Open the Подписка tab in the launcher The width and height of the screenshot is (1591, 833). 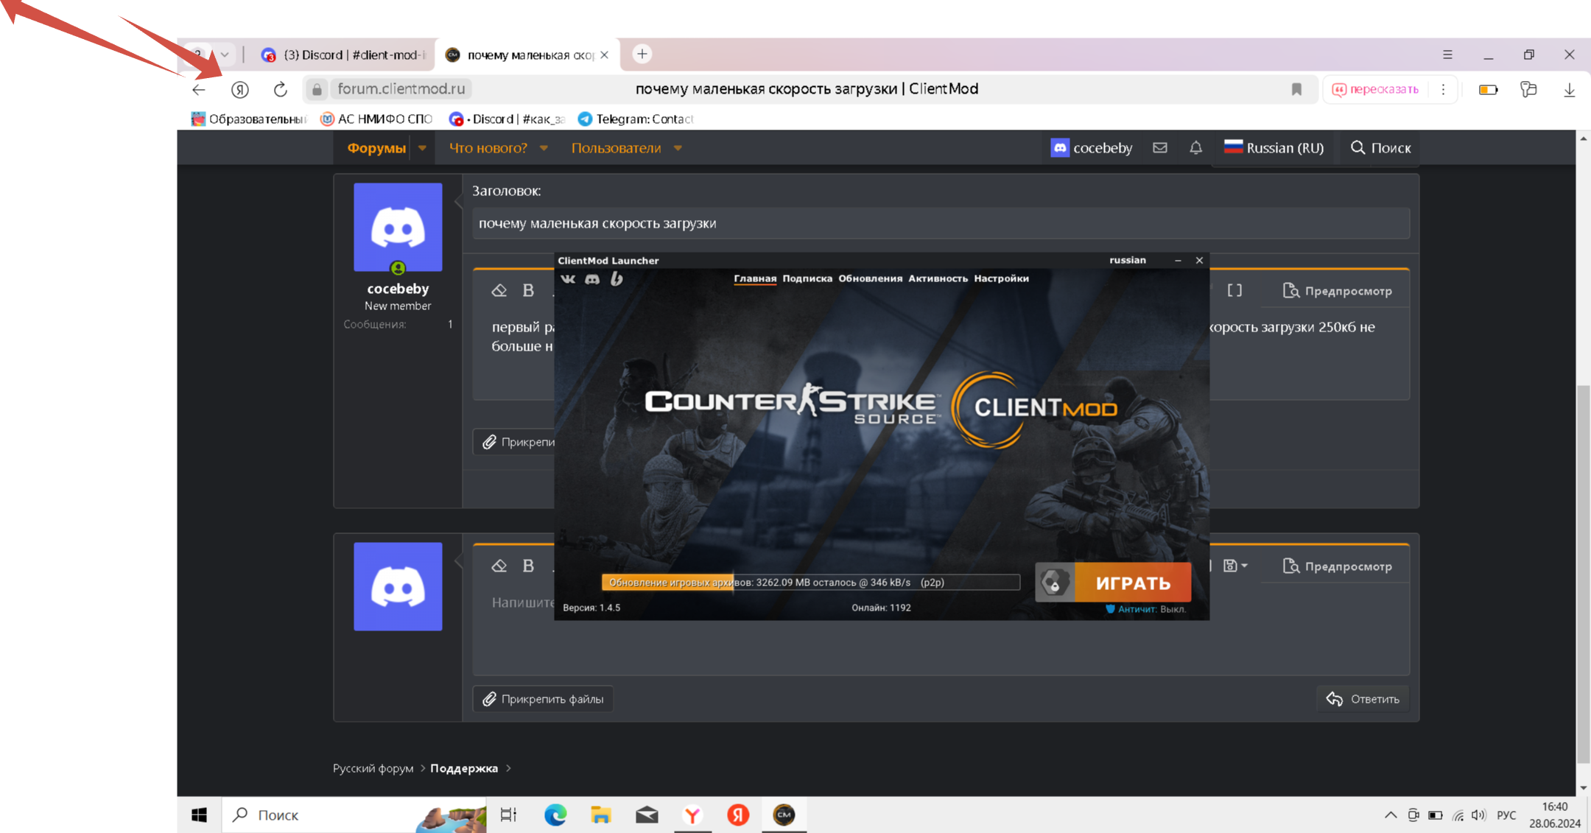coord(807,278)
